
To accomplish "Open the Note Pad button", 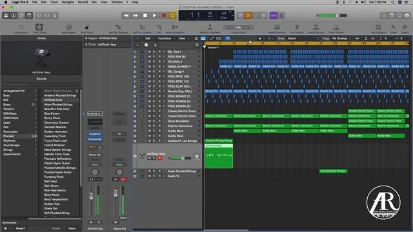I will (x=392, y=15).
